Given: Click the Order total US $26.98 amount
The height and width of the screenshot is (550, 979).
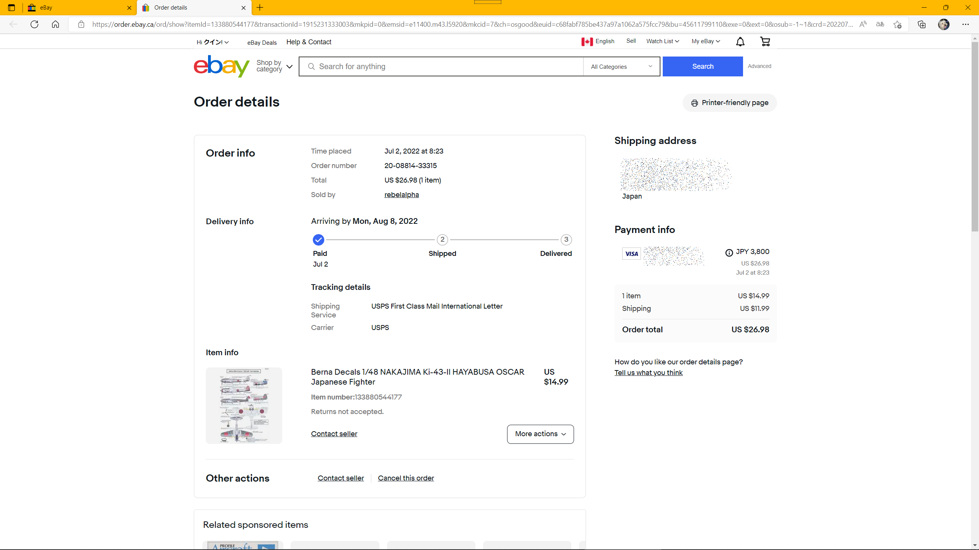Looking at the screenshot, I should pyautogui.click(x=750, y=330).
